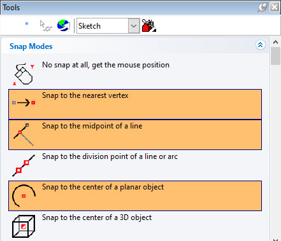Enable Snap to the division point of a line or arc
Viewport: 281px width, 241px height.
coord(135,165)
